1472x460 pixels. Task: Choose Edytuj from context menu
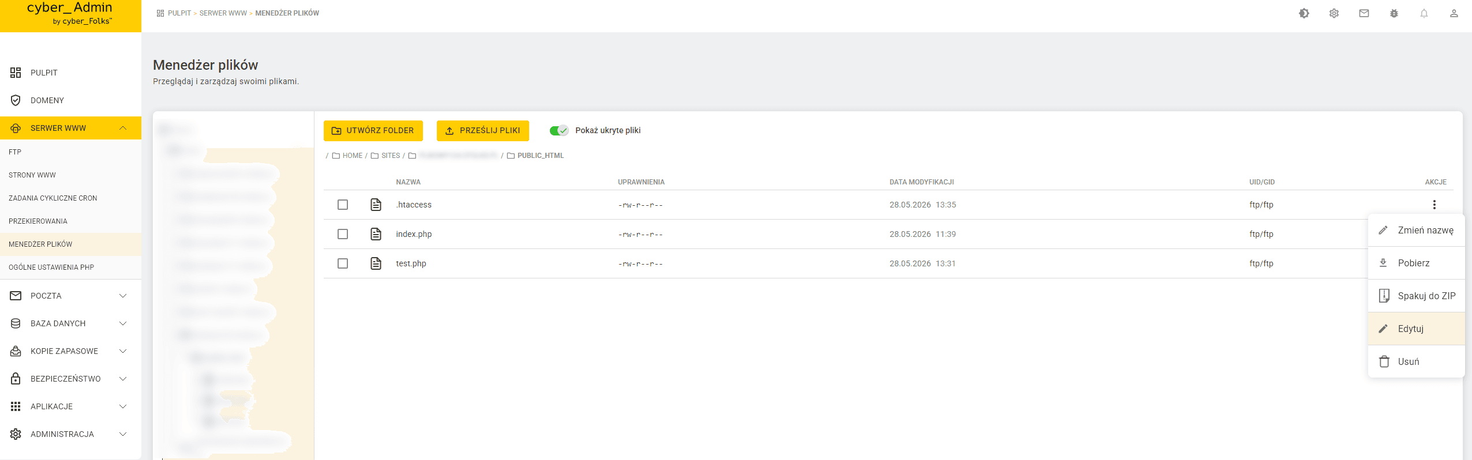[1417, 329]
